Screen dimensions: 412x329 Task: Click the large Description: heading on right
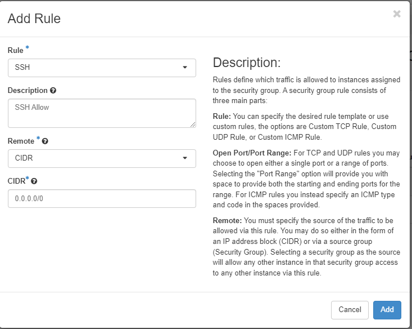pyautogui.click(x=246, y=63)
